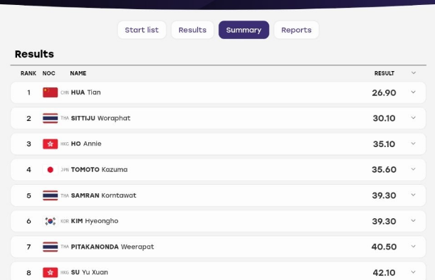Click athlete name KIM Hyeongho
This screenshot has height=280, width=435.
pyautogui.click(x=95, y=221)
